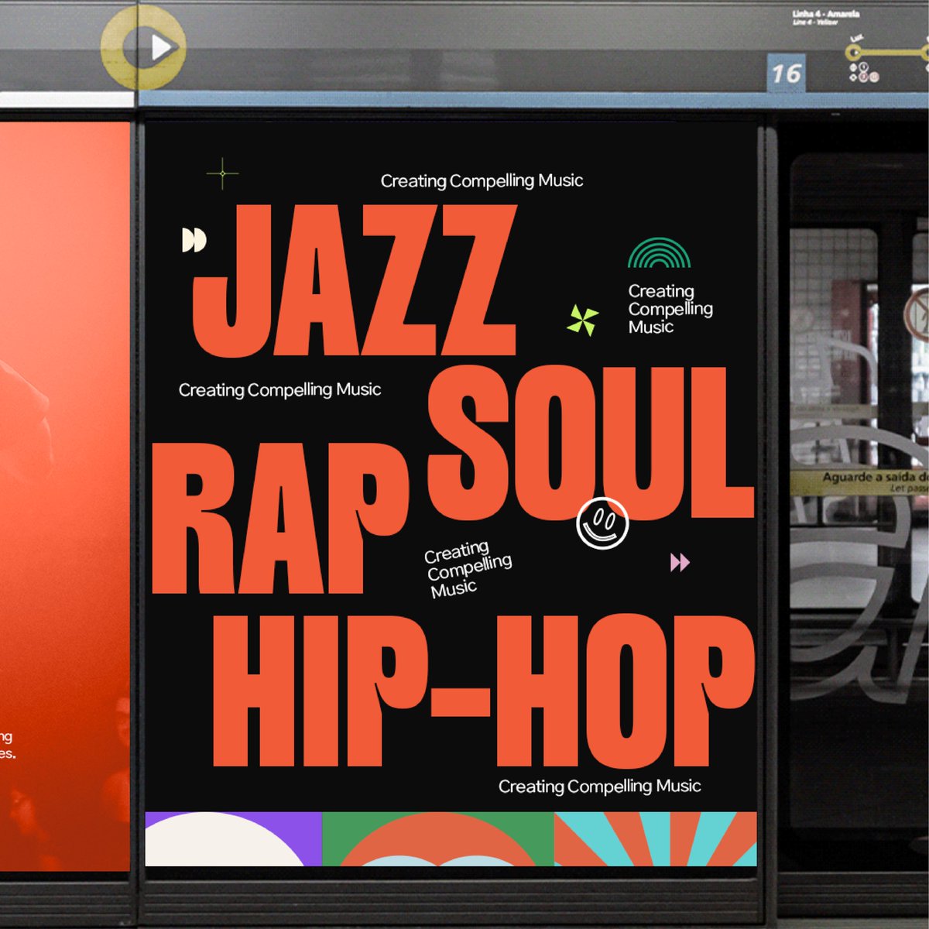This screenshot has height=929, width=929.
Task: Click the 'Linha 4 - Amarela' label
Action: [826, 15]
